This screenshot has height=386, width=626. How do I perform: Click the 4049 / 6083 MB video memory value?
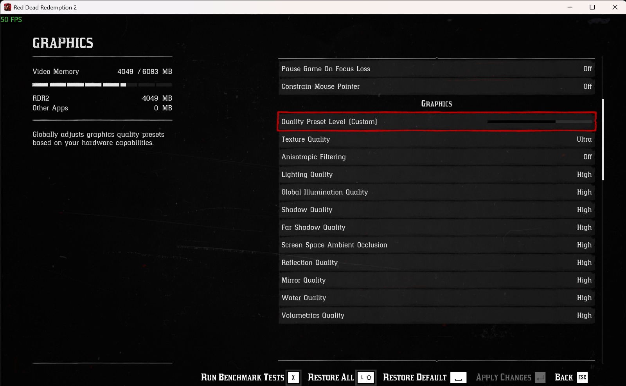click(145, 72)
